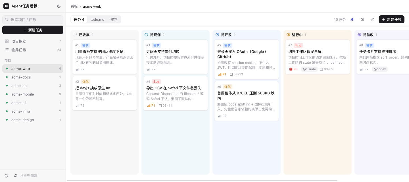Open task card 登录页接入 OAuth
The width and height of the screenshot is (409, 182).
pyautogui.click(x=247, y=59)
